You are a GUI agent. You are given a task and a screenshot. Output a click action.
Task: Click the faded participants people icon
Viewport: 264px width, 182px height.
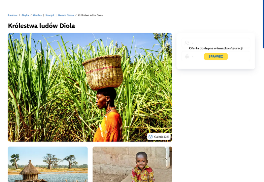pos(187,43)
